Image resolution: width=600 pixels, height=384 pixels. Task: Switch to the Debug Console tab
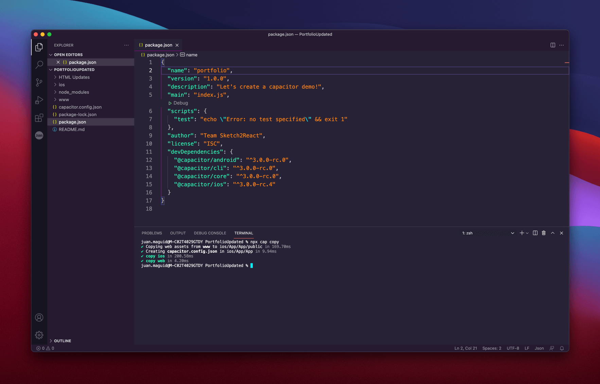coord(210,233)
